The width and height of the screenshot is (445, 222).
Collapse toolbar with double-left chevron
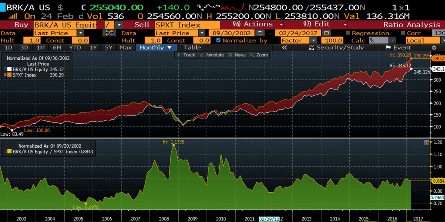click(x=284, y=48)
